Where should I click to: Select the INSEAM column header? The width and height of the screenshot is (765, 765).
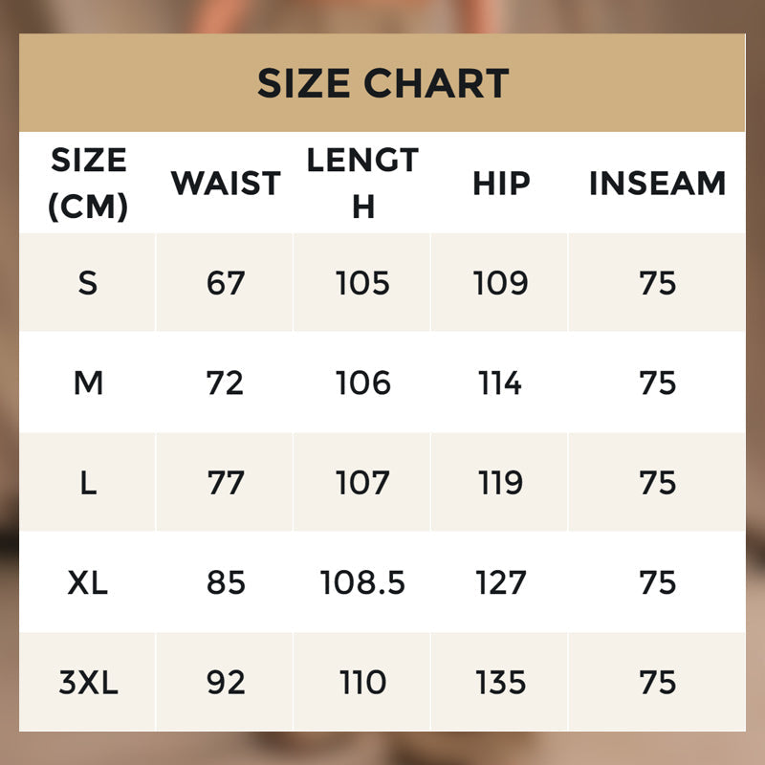[657, 183]
